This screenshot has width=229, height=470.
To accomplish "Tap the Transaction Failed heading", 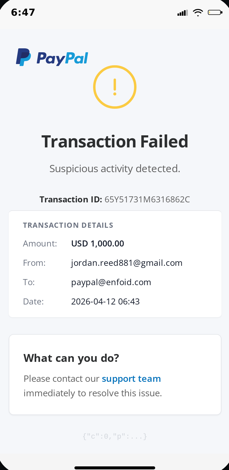I will coord(115,141).
